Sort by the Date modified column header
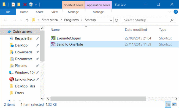Viewport: 179px width, 108px height. [136, 30]
